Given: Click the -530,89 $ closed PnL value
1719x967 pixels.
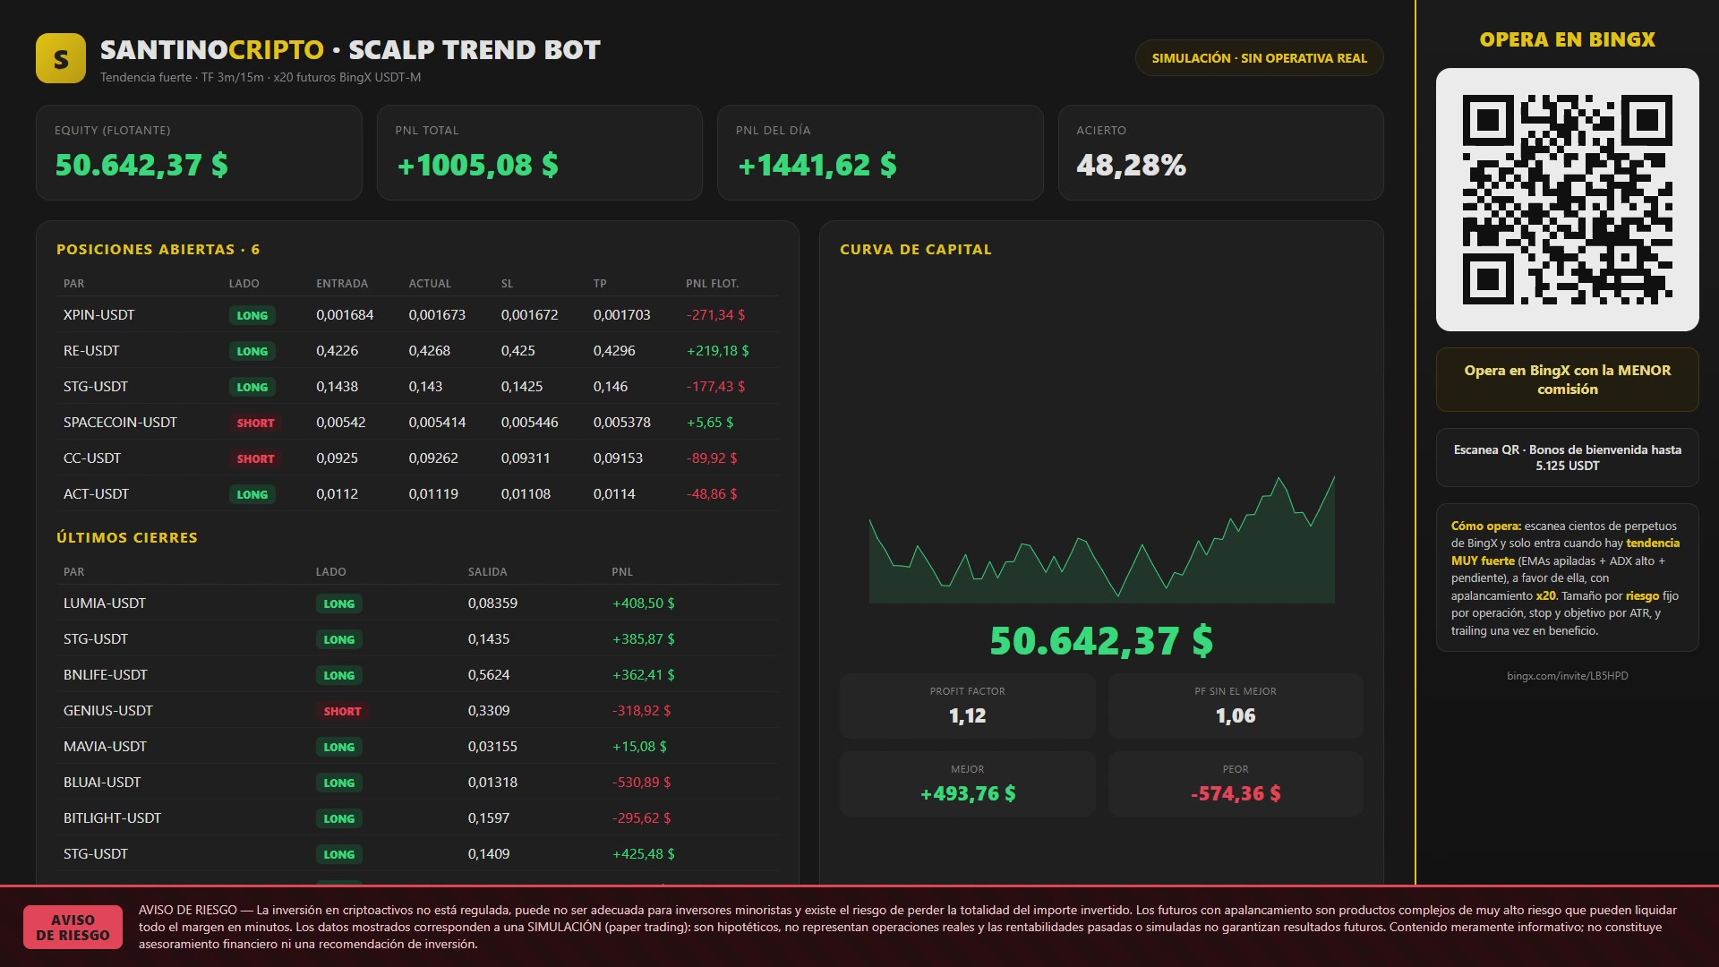Looking at the screenshot, I should pos(641,783).
